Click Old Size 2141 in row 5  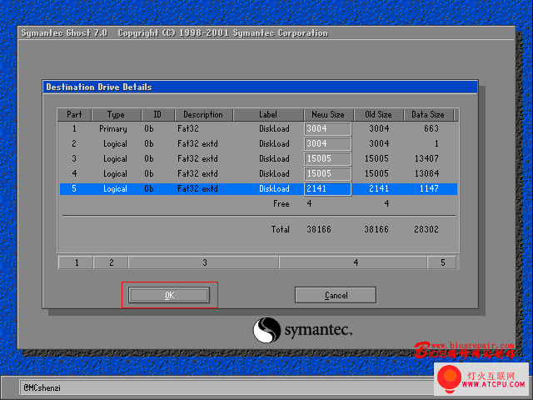click(379, 189)
